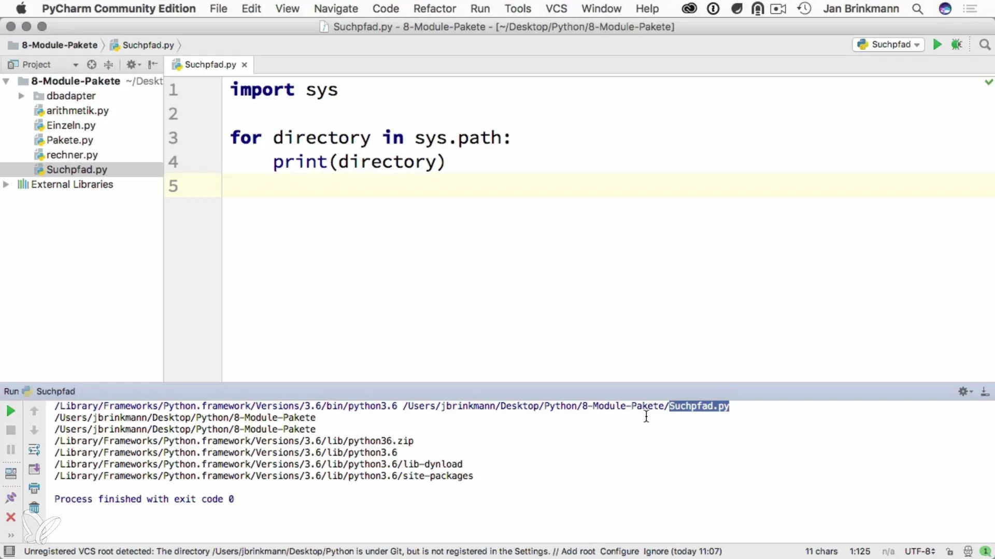Click the green inspection checkmark indicator
Screen dimensions: 995x559
click(989, 82)
